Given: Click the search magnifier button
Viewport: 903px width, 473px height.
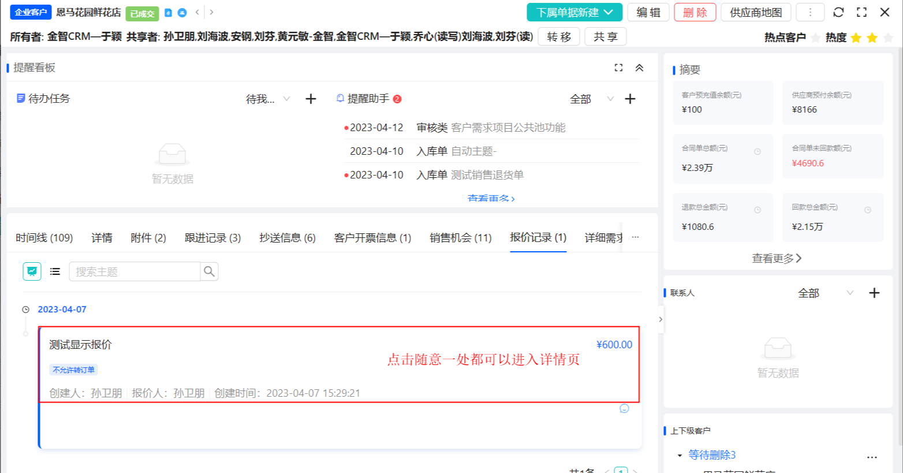Looking at the screenshot, I should [x=209, y=271].
